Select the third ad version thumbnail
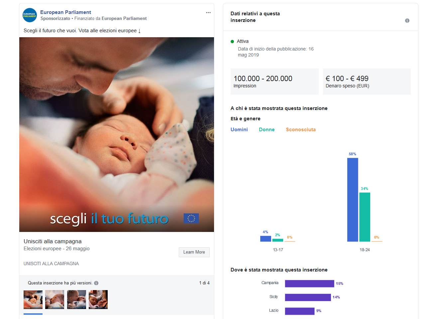438x319 pixels. tap(76, 300)
